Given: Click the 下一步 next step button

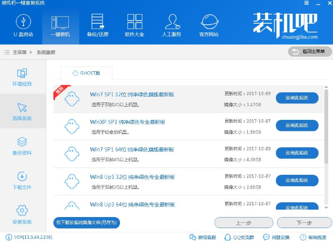Looking at the screenshot, I should coord(304,223).
